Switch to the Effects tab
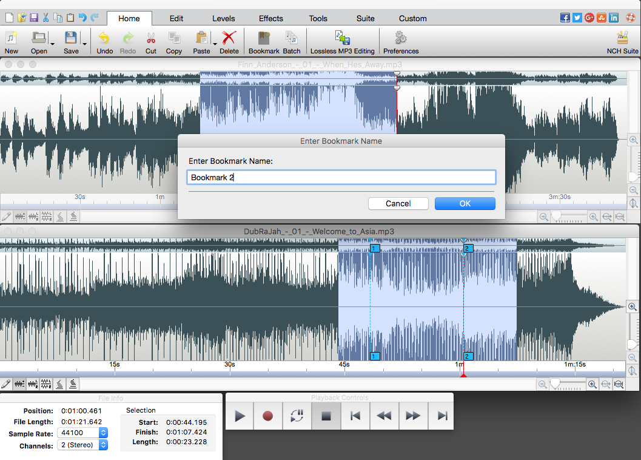Viewport: 641px width, 460px height. click(270, 18)
